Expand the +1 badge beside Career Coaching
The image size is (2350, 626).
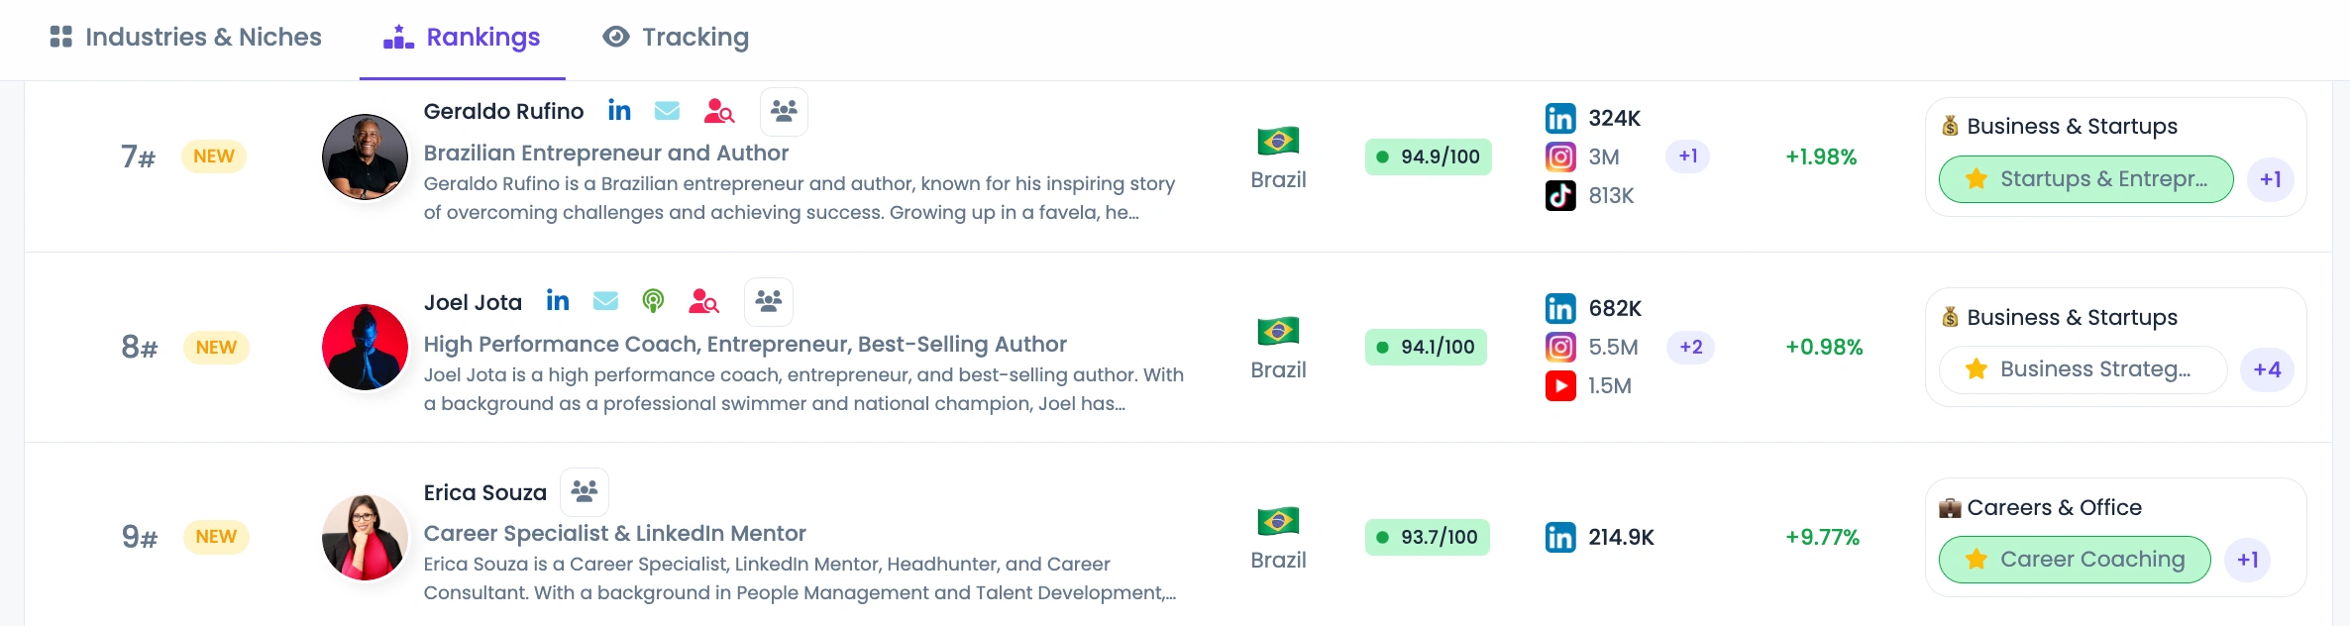point(2248,560)
